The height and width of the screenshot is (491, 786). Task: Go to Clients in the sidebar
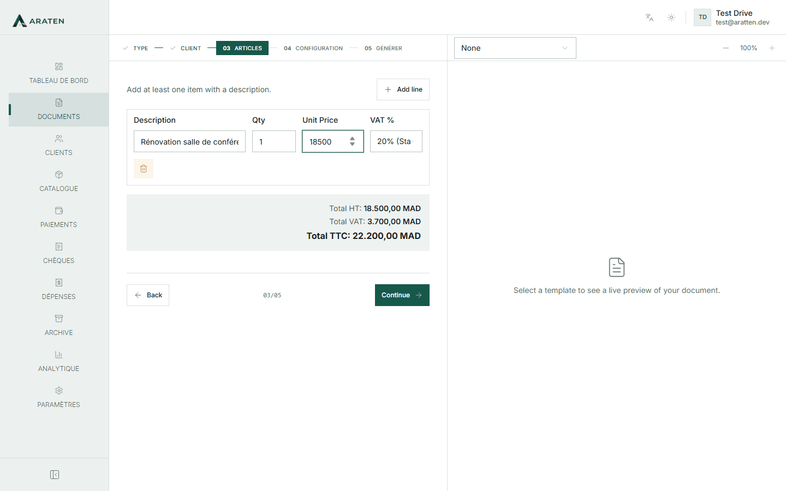tap(58, 146)
